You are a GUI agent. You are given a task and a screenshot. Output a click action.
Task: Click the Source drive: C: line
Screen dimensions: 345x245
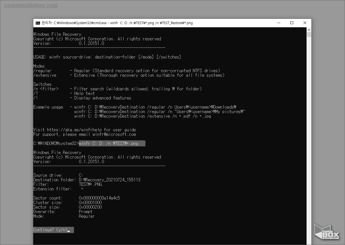pos(58,175)
